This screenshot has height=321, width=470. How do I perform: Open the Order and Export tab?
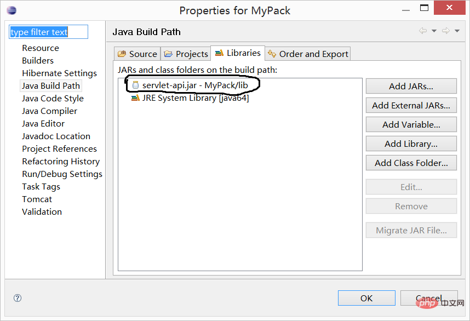coord(308,54)
